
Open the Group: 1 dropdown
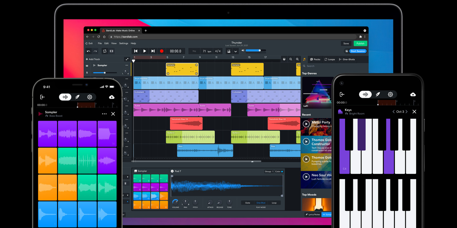[x=269, y=171]
